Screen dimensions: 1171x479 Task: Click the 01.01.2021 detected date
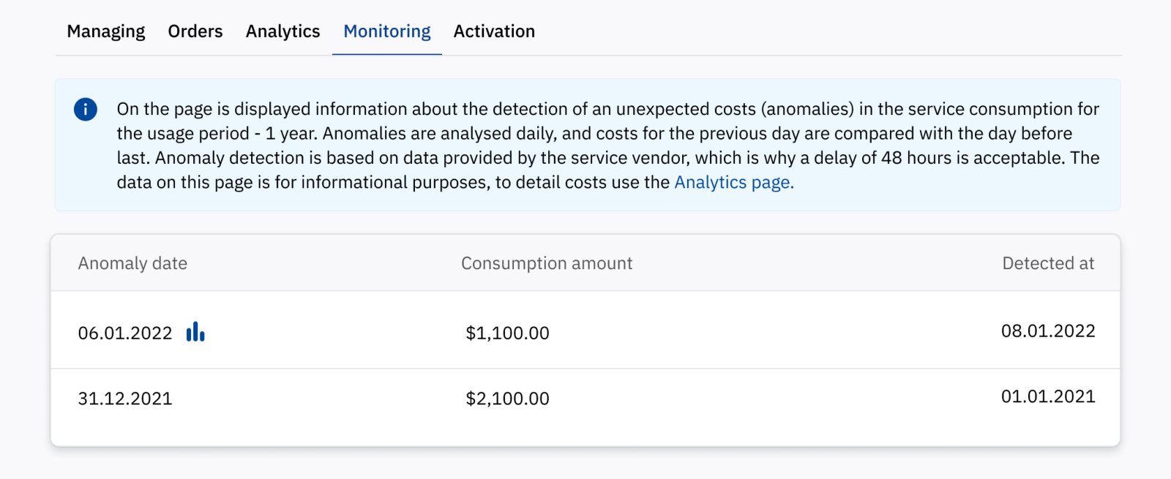tap(1048, 396)
